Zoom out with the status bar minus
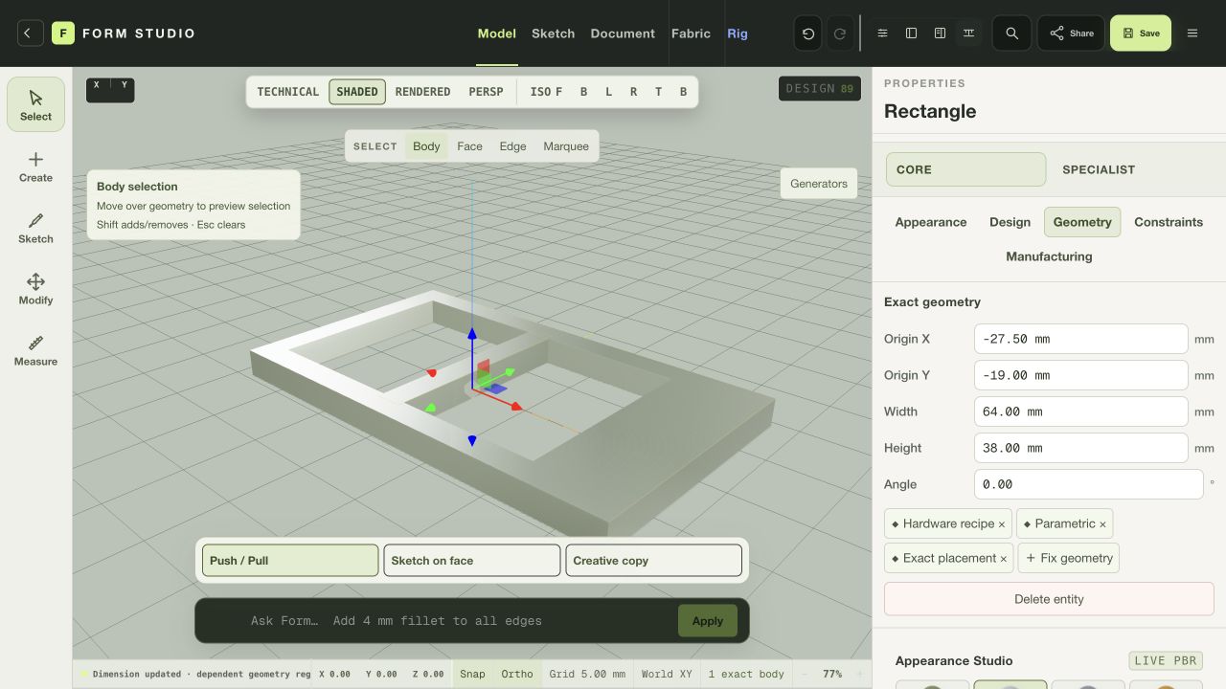The height and width of the screenshot is (689, 1226). point(805,674)
